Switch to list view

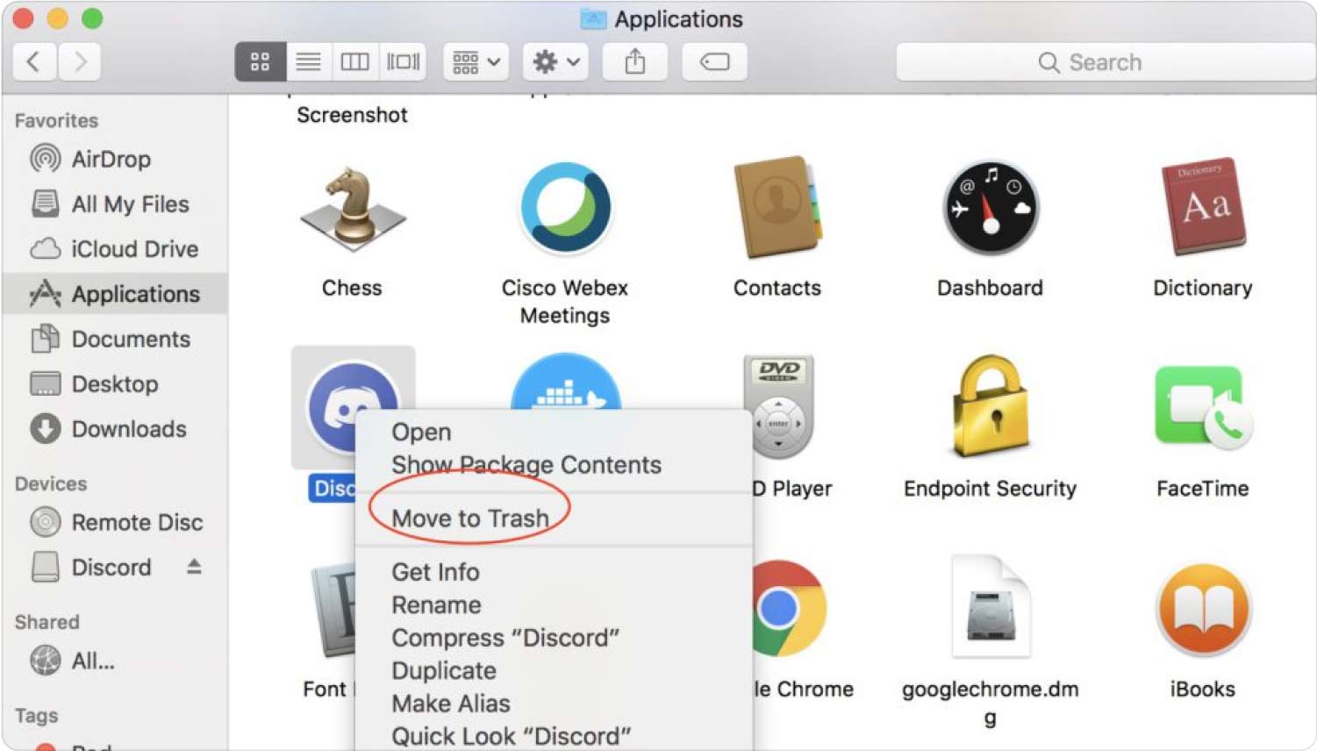pyautogui.click(x=308, y=62)
